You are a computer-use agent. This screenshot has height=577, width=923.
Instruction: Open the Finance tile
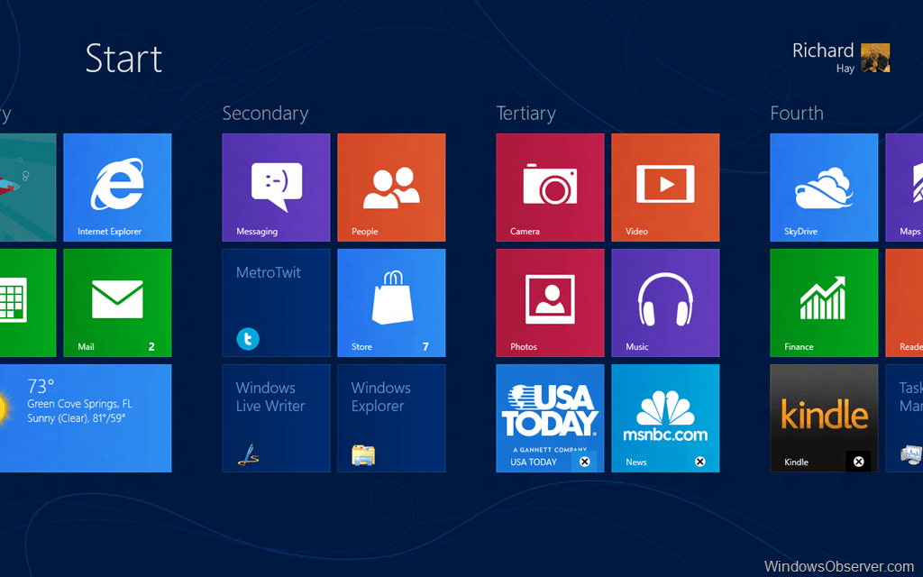coord(824,303)
